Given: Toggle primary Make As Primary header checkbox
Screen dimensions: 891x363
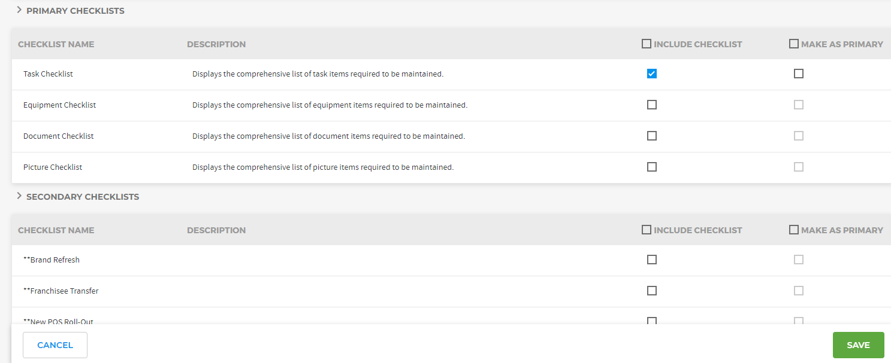Looking at the screenshot, I should (x=794, y=44).
